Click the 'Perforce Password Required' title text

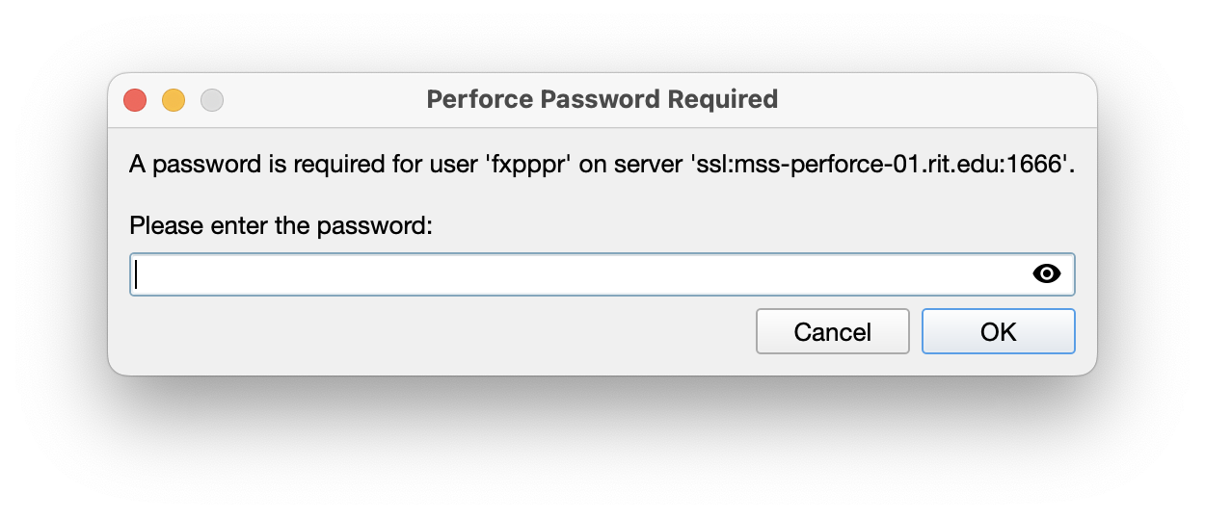coord(602,99)
